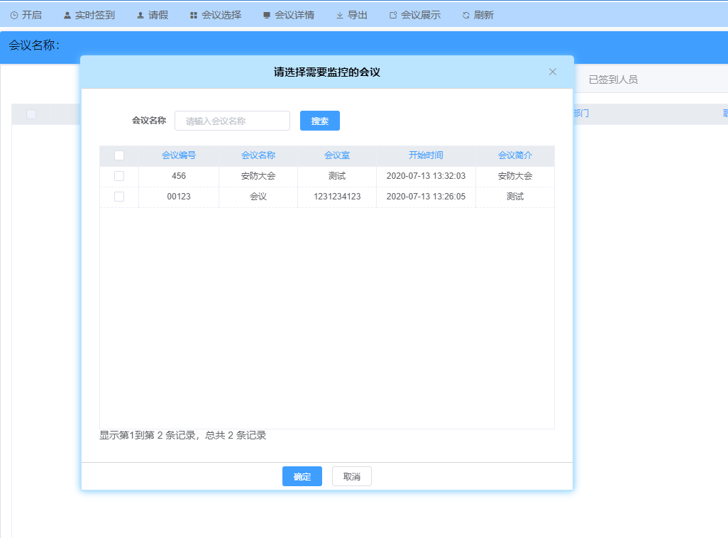Close the meeting selection dialog
The width and height of the screenshot is (728, 538).
pos(553,72)
